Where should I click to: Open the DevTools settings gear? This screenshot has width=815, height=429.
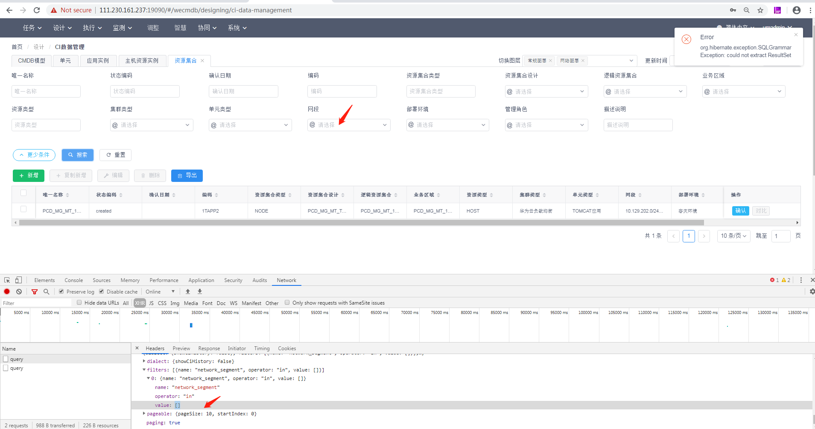click(812, 291)
